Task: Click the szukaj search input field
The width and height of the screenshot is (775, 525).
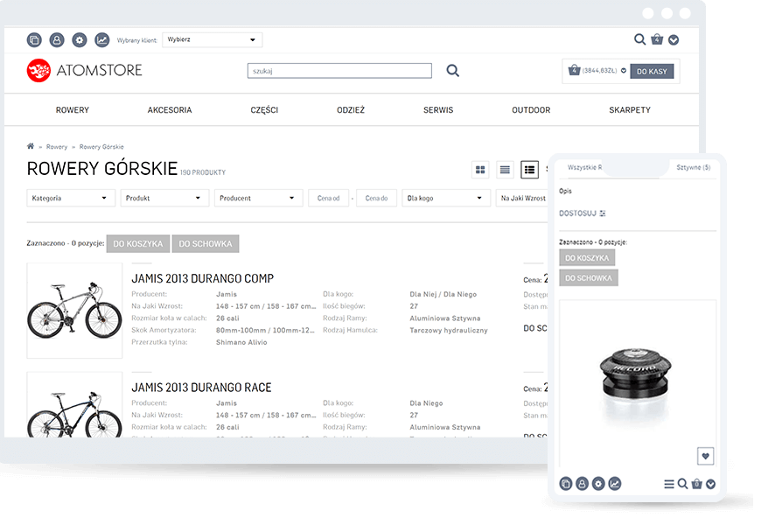Action: pyautogui.click(x=339, y=71)
